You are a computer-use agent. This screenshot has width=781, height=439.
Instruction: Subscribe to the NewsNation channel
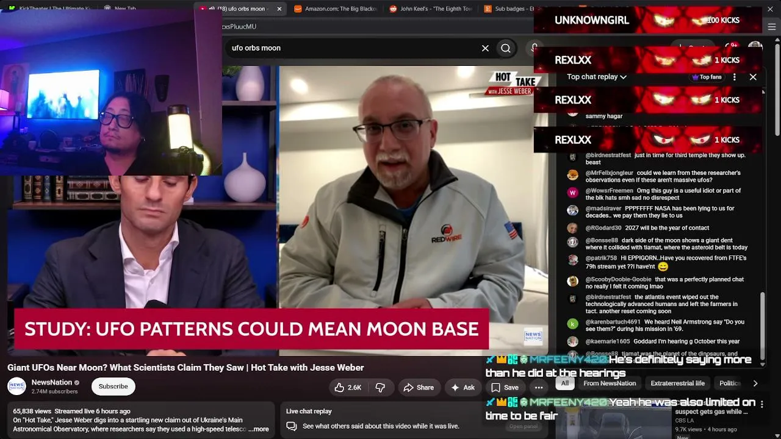tap(113, 387)
